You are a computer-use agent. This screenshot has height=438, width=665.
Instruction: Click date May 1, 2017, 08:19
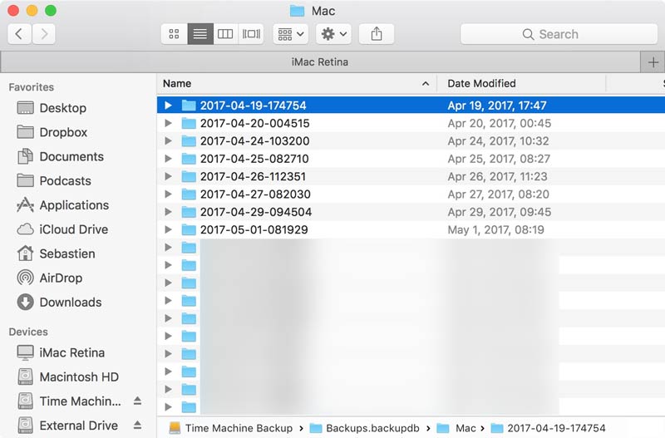pos(495,230)
